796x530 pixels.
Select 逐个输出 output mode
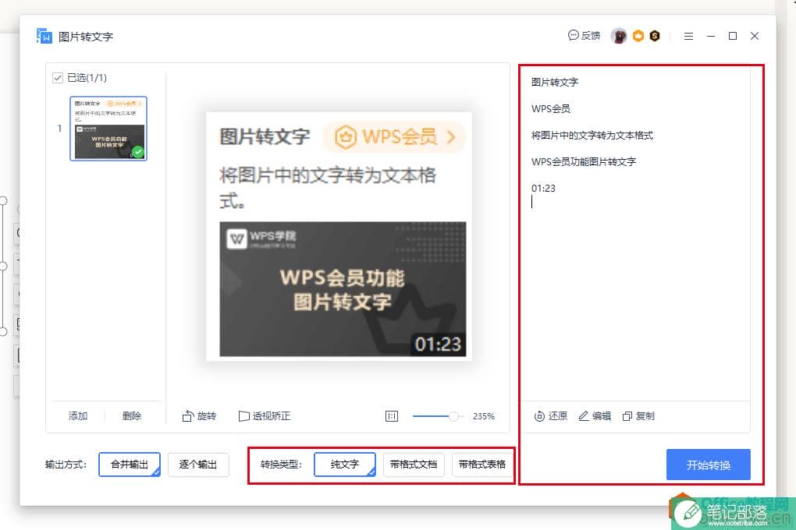[198, 465]
